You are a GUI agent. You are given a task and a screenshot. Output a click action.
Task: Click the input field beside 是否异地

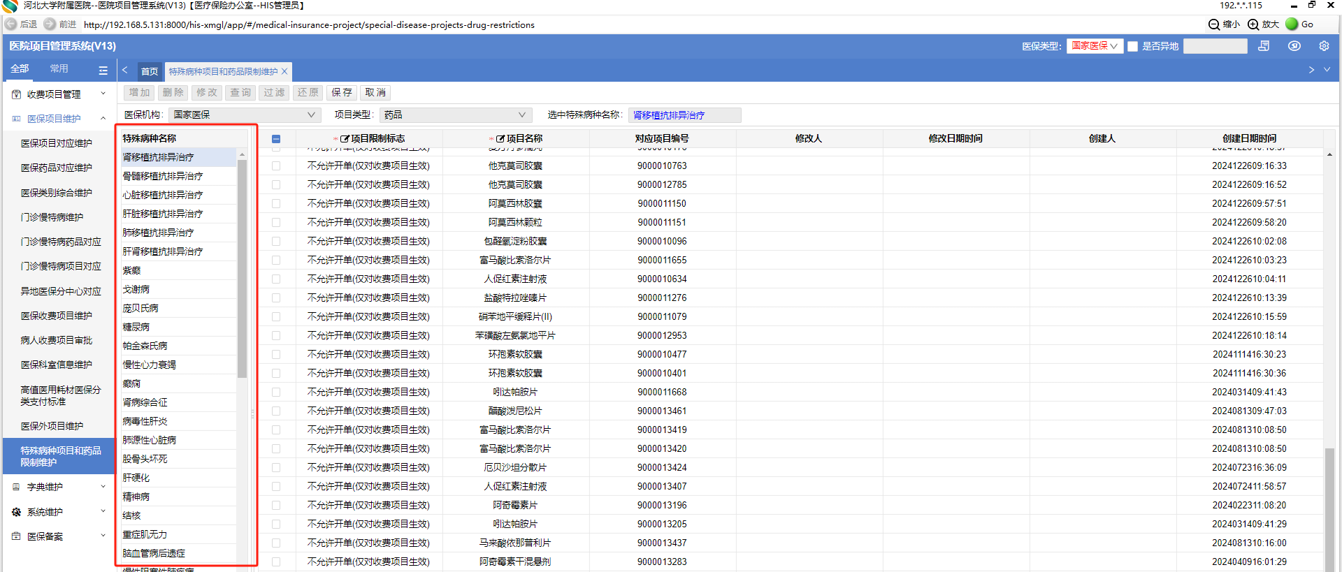tap(1215, 46)
